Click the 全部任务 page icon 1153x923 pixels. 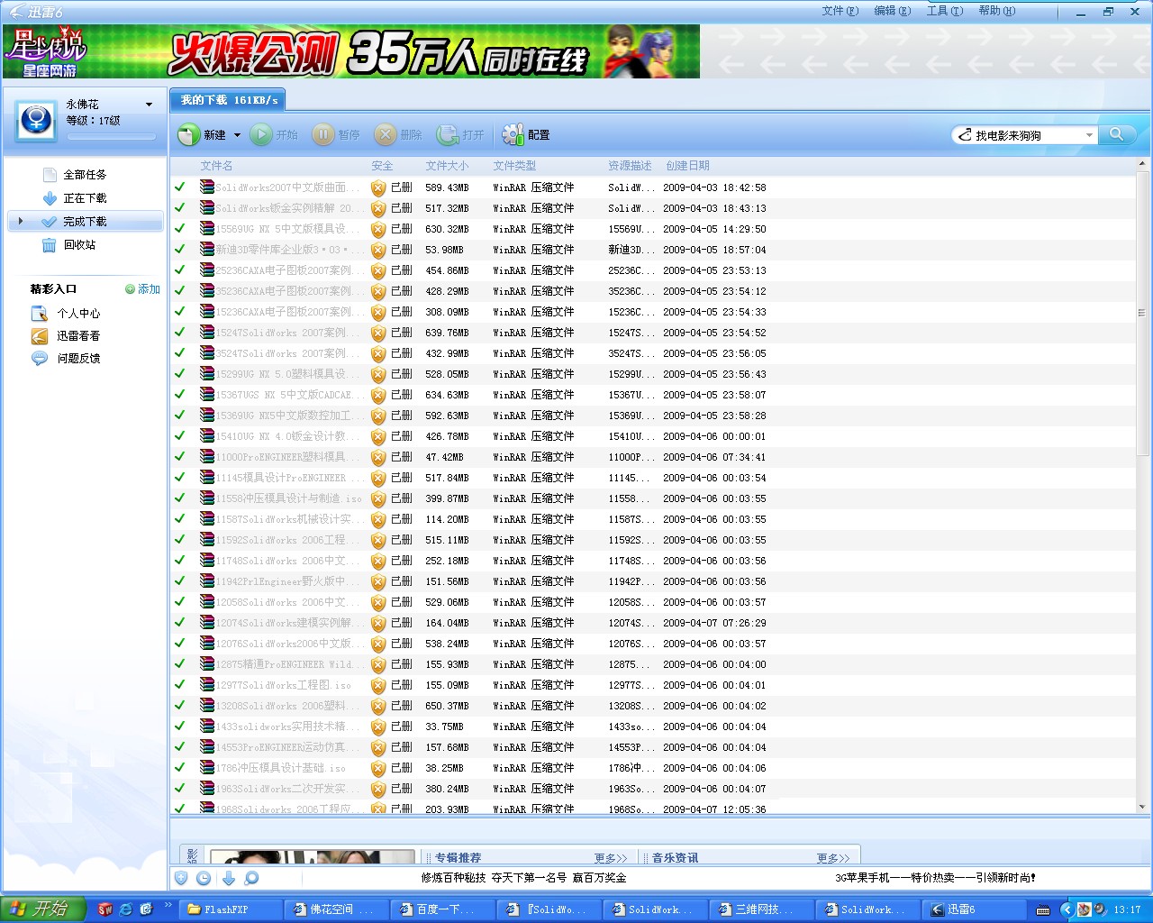(x=50, y=175)
